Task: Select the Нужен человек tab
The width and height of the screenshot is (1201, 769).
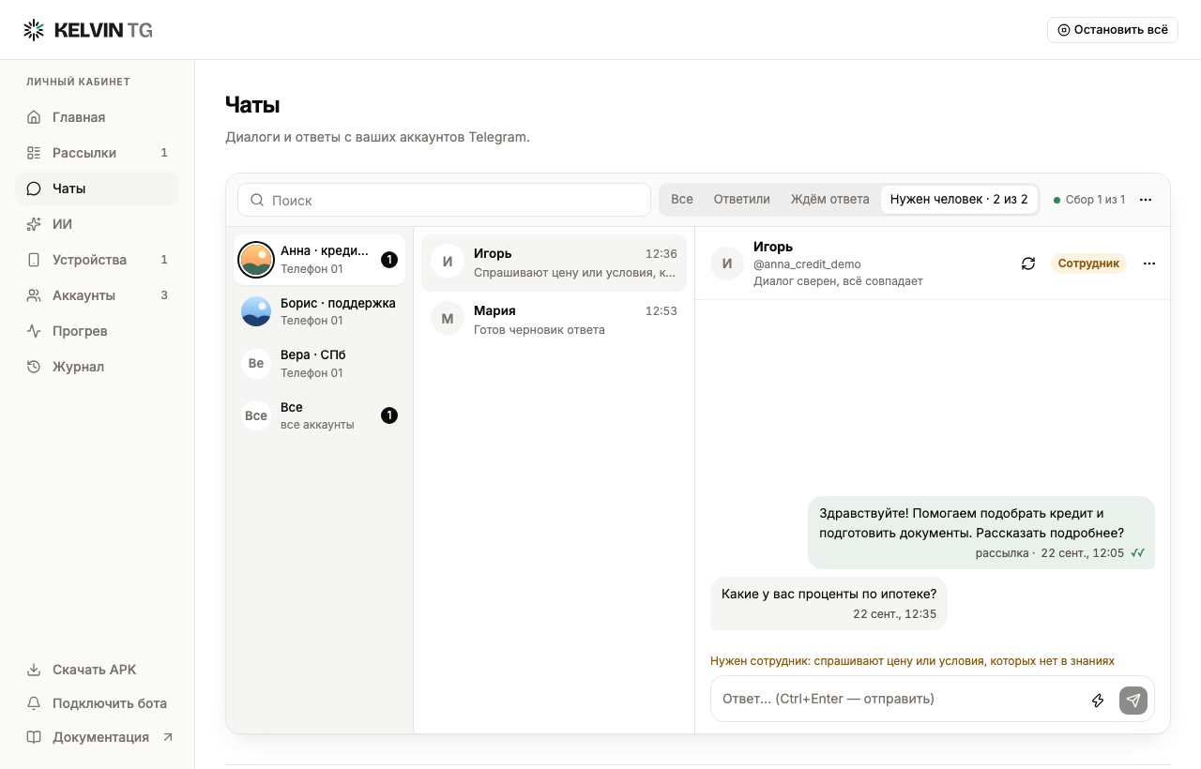Action: [959, 199]
